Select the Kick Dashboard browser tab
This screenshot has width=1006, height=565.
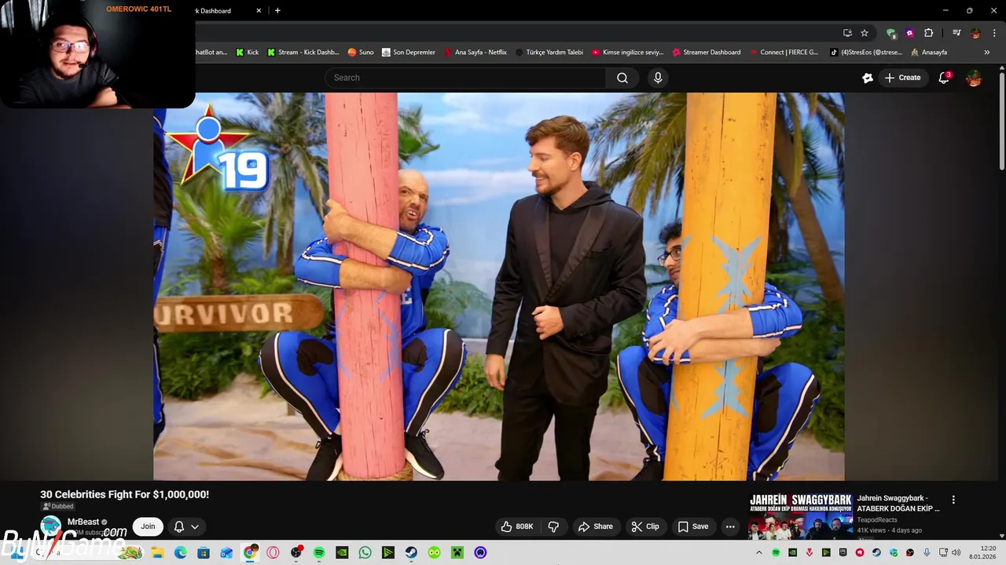coord(224,10)
